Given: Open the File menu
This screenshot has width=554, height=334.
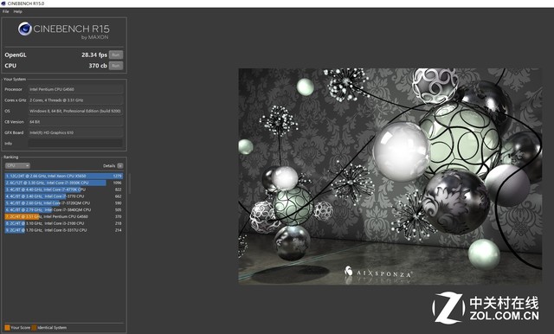Looking at the screenshot, I should pos(6,11).
